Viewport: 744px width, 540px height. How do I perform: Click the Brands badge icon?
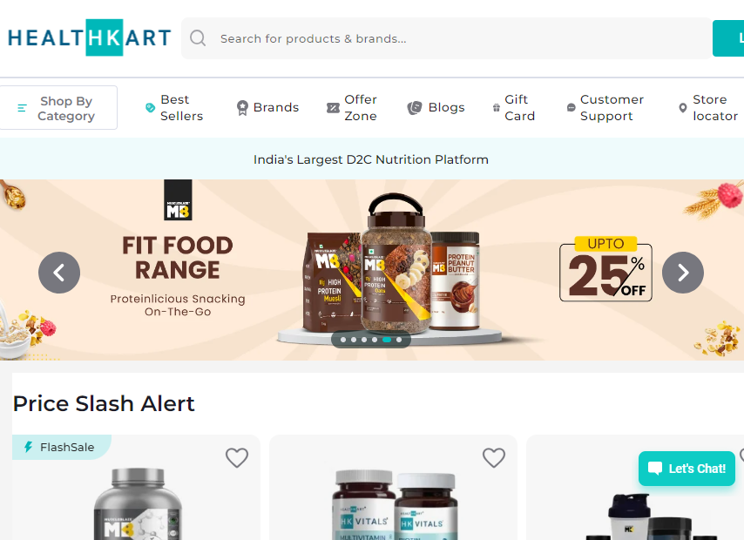pyautogui.click(x=242, y=108)
